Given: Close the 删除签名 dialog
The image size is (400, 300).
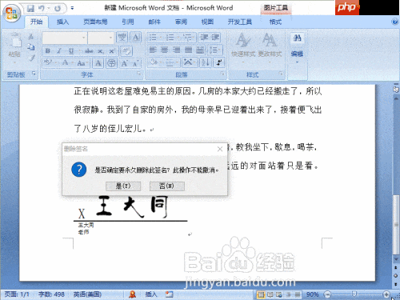Looking at the screenshot, I should click(x=220, y=149).
